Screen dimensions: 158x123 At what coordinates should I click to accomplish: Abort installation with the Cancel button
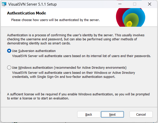click(x=141, y=114)
